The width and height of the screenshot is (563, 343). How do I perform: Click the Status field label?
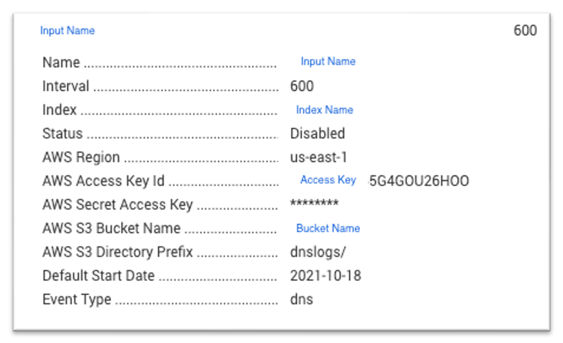coord(63,133)
